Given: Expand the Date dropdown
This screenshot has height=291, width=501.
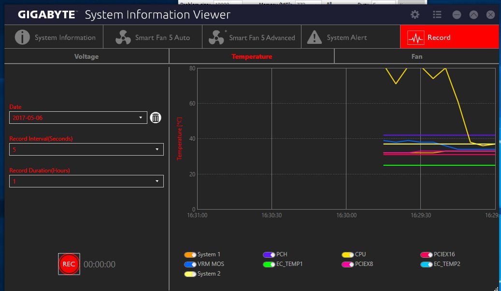Looking at the screenshot, I should click(141, 118).
